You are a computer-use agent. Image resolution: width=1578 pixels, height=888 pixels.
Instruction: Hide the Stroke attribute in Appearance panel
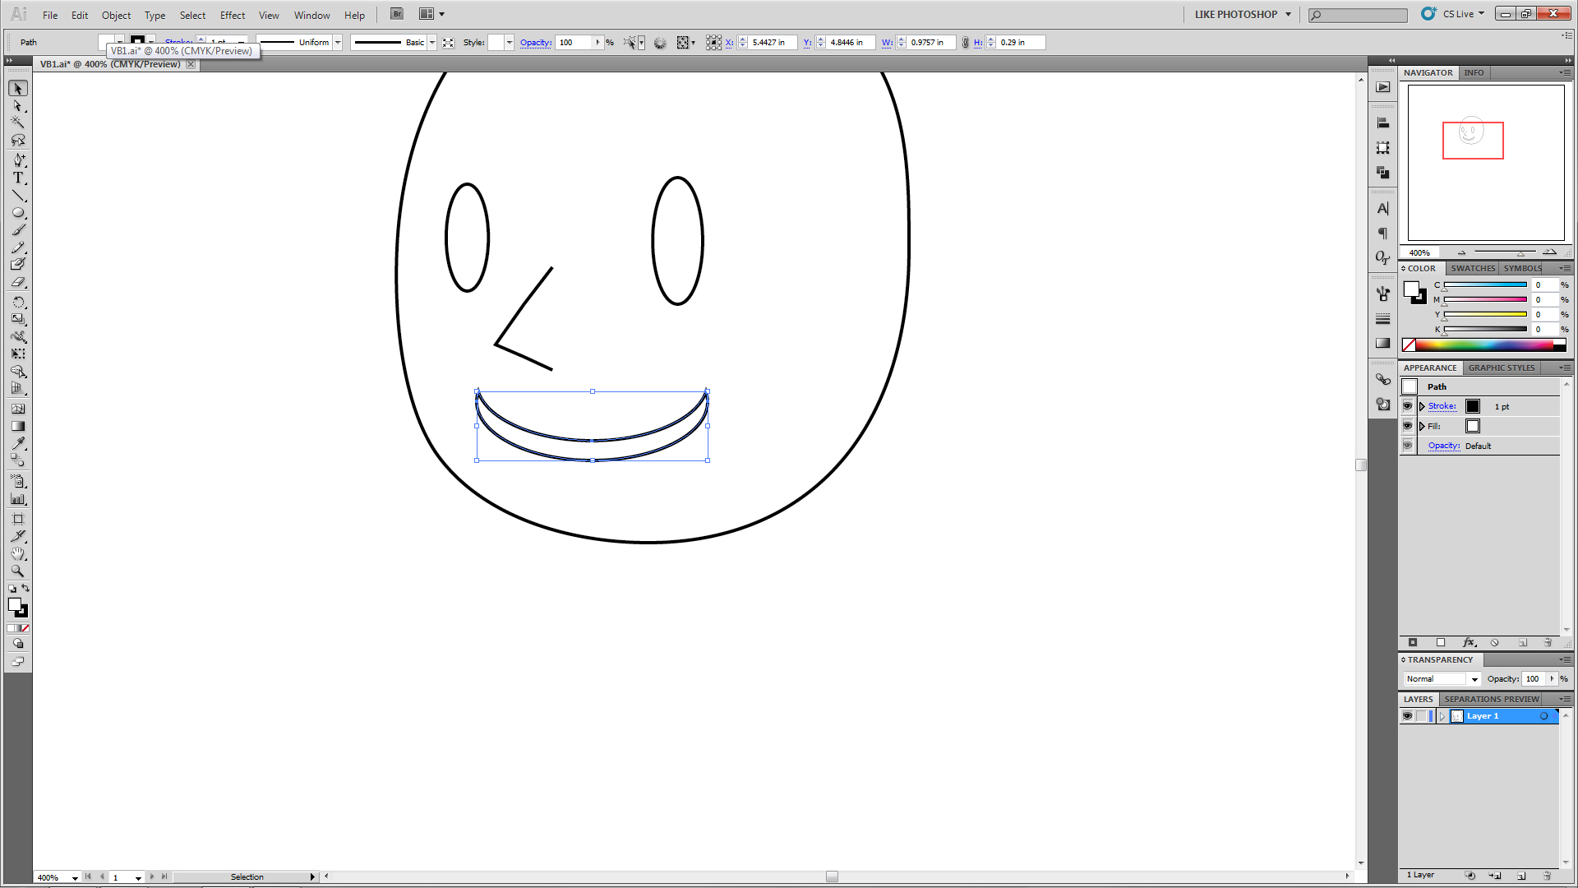pos(1407,406)
